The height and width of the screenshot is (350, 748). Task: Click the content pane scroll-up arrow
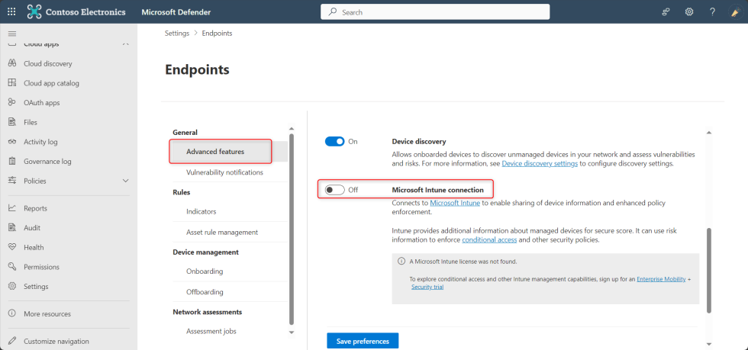[x=708, y=132]
